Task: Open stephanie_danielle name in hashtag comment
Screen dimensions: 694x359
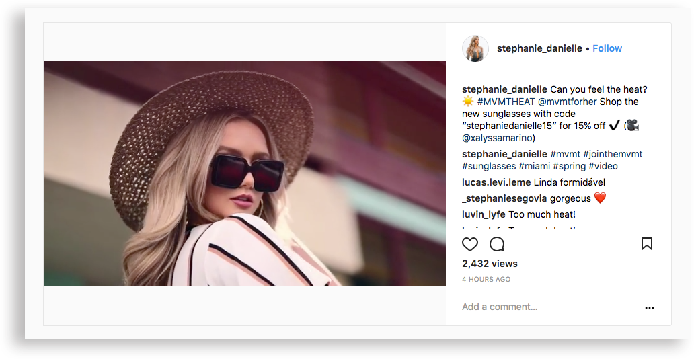Action: [504, 154]
